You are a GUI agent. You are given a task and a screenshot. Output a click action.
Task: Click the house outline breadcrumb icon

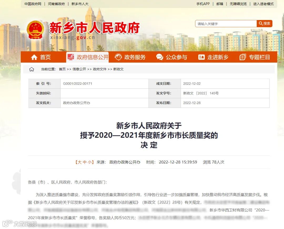point(32,69)
